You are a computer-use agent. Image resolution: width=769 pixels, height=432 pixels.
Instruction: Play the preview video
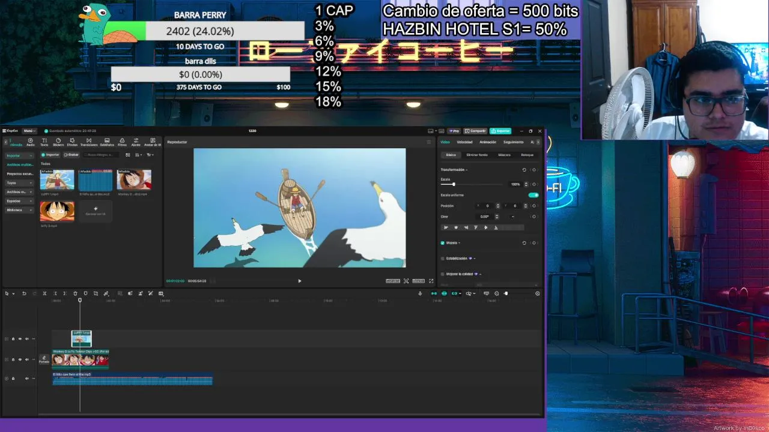coord(300,281)
